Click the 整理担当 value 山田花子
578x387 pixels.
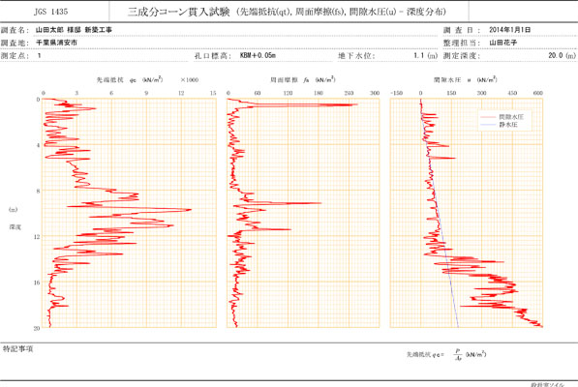tap(503, 43)
